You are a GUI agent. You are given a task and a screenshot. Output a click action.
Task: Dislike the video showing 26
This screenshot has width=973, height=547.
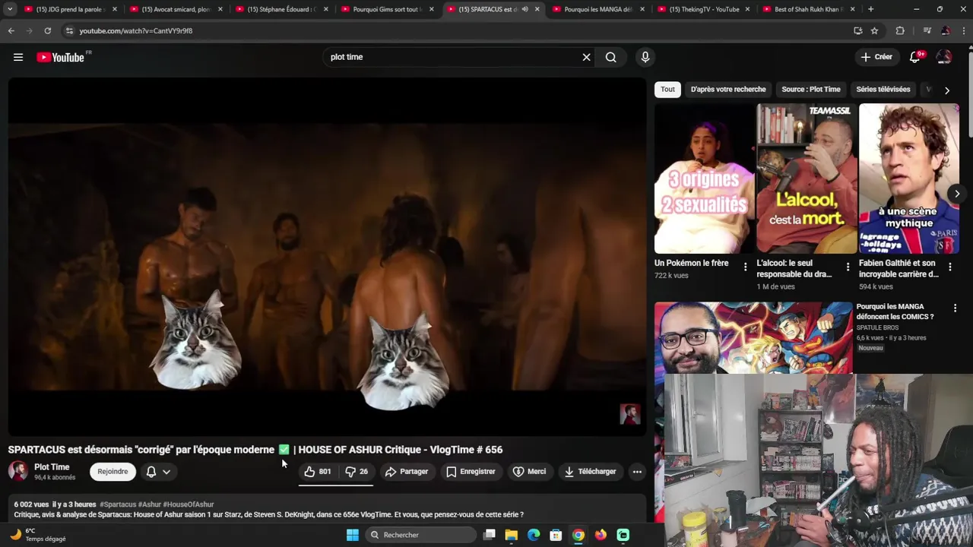pos(356,472)
